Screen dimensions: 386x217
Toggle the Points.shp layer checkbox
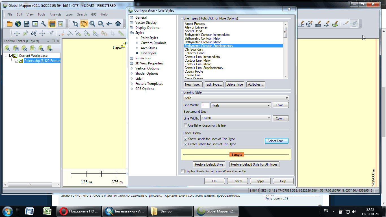coord(16,61)
